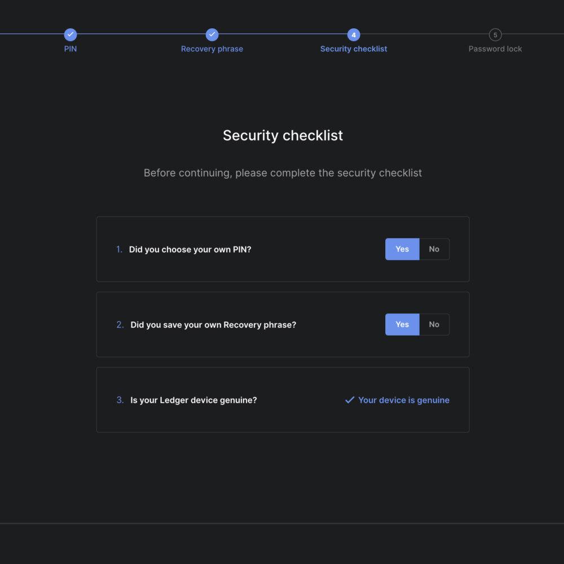Image resolution: width=564 pixels, height=564 pixels.
Task: Click the "Security checklist" page heading
Action: tap(283, 135)
